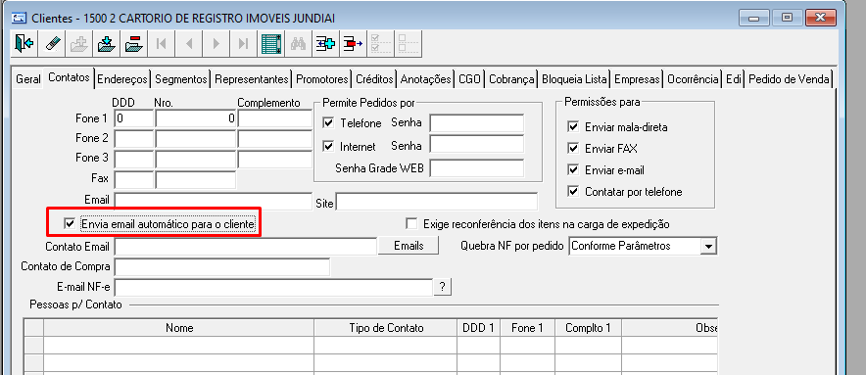Click the Internet Senha field
866x375 pixels.
477,145
